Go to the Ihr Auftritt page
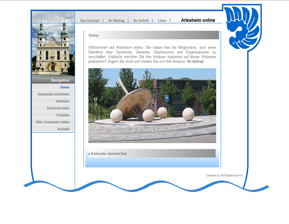 141,21
